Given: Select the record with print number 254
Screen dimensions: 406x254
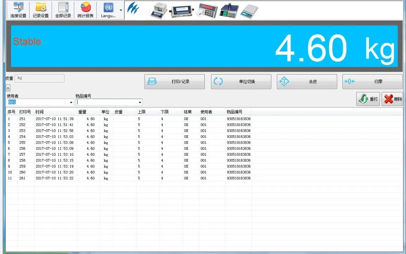Looking at the screenshot, I should (x=129, y=137).
